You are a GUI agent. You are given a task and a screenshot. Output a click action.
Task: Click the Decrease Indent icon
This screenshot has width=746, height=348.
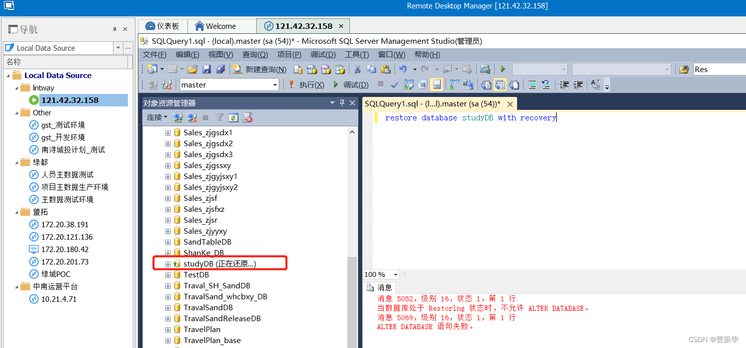click(x=564, y=85)
